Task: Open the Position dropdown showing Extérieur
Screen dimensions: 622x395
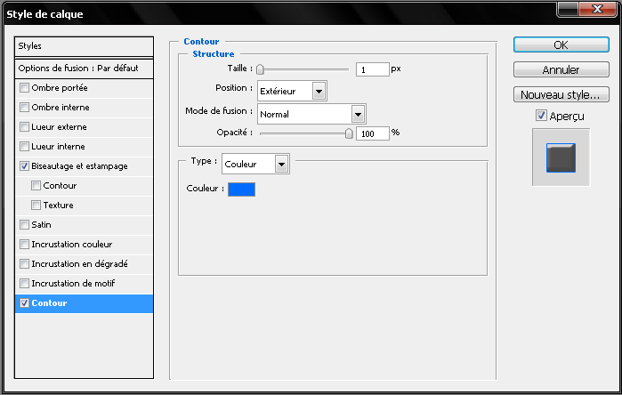Action: [x=292, y=92]
